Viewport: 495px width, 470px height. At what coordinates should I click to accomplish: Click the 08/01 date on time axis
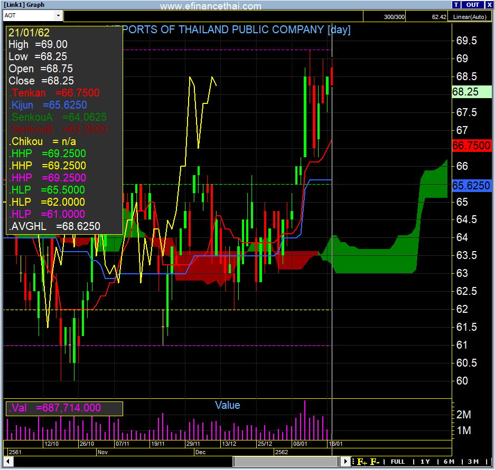tap(300, 444)
